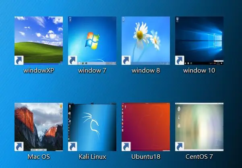Select the window 7 desktop shortcut

(92, 41)
